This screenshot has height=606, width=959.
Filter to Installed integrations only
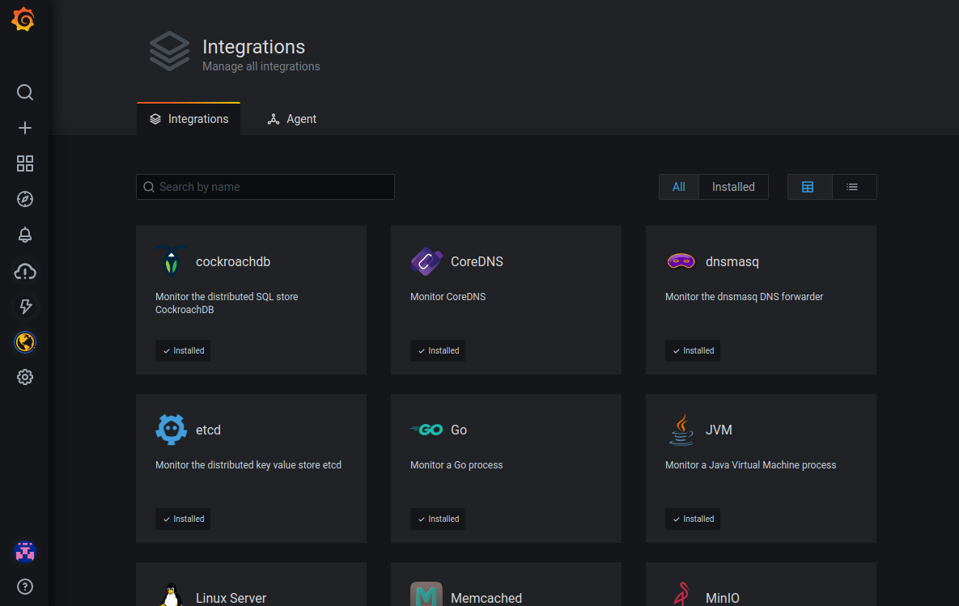(x=733, y=187)
